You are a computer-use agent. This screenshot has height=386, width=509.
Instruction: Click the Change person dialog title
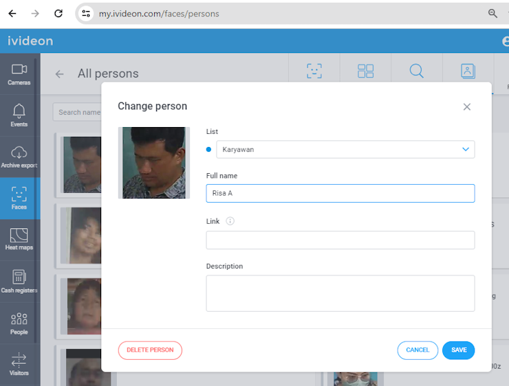pos(152,106)
